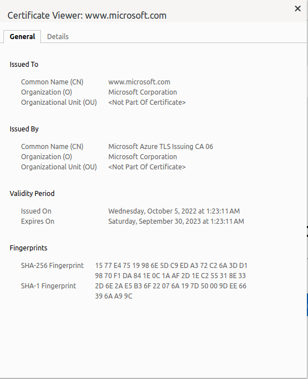Image resolution: width=308 pixels, height=379 pixels.
Task: Click the Issued On date value
Action: pos(174,211)
